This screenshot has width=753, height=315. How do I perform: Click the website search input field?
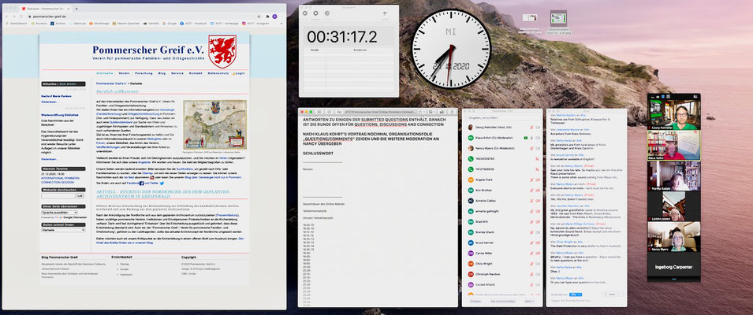click(58, 195)
